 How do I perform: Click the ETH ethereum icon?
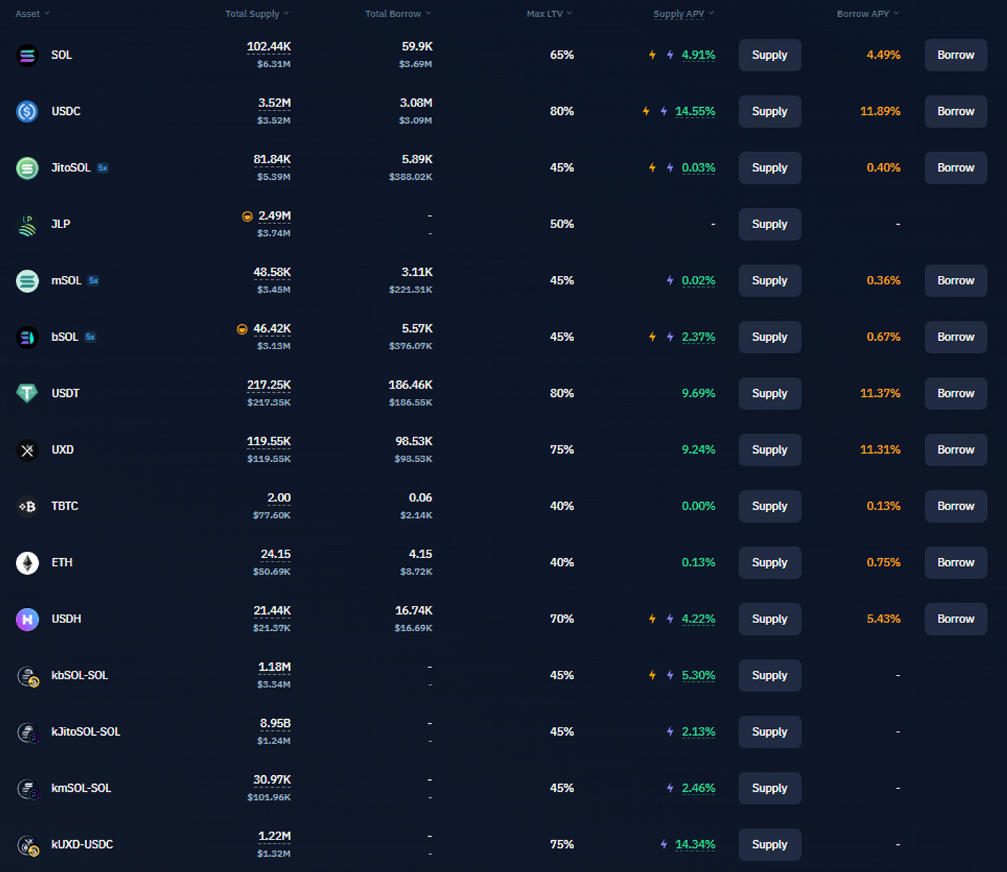click(x=27, y=563)
